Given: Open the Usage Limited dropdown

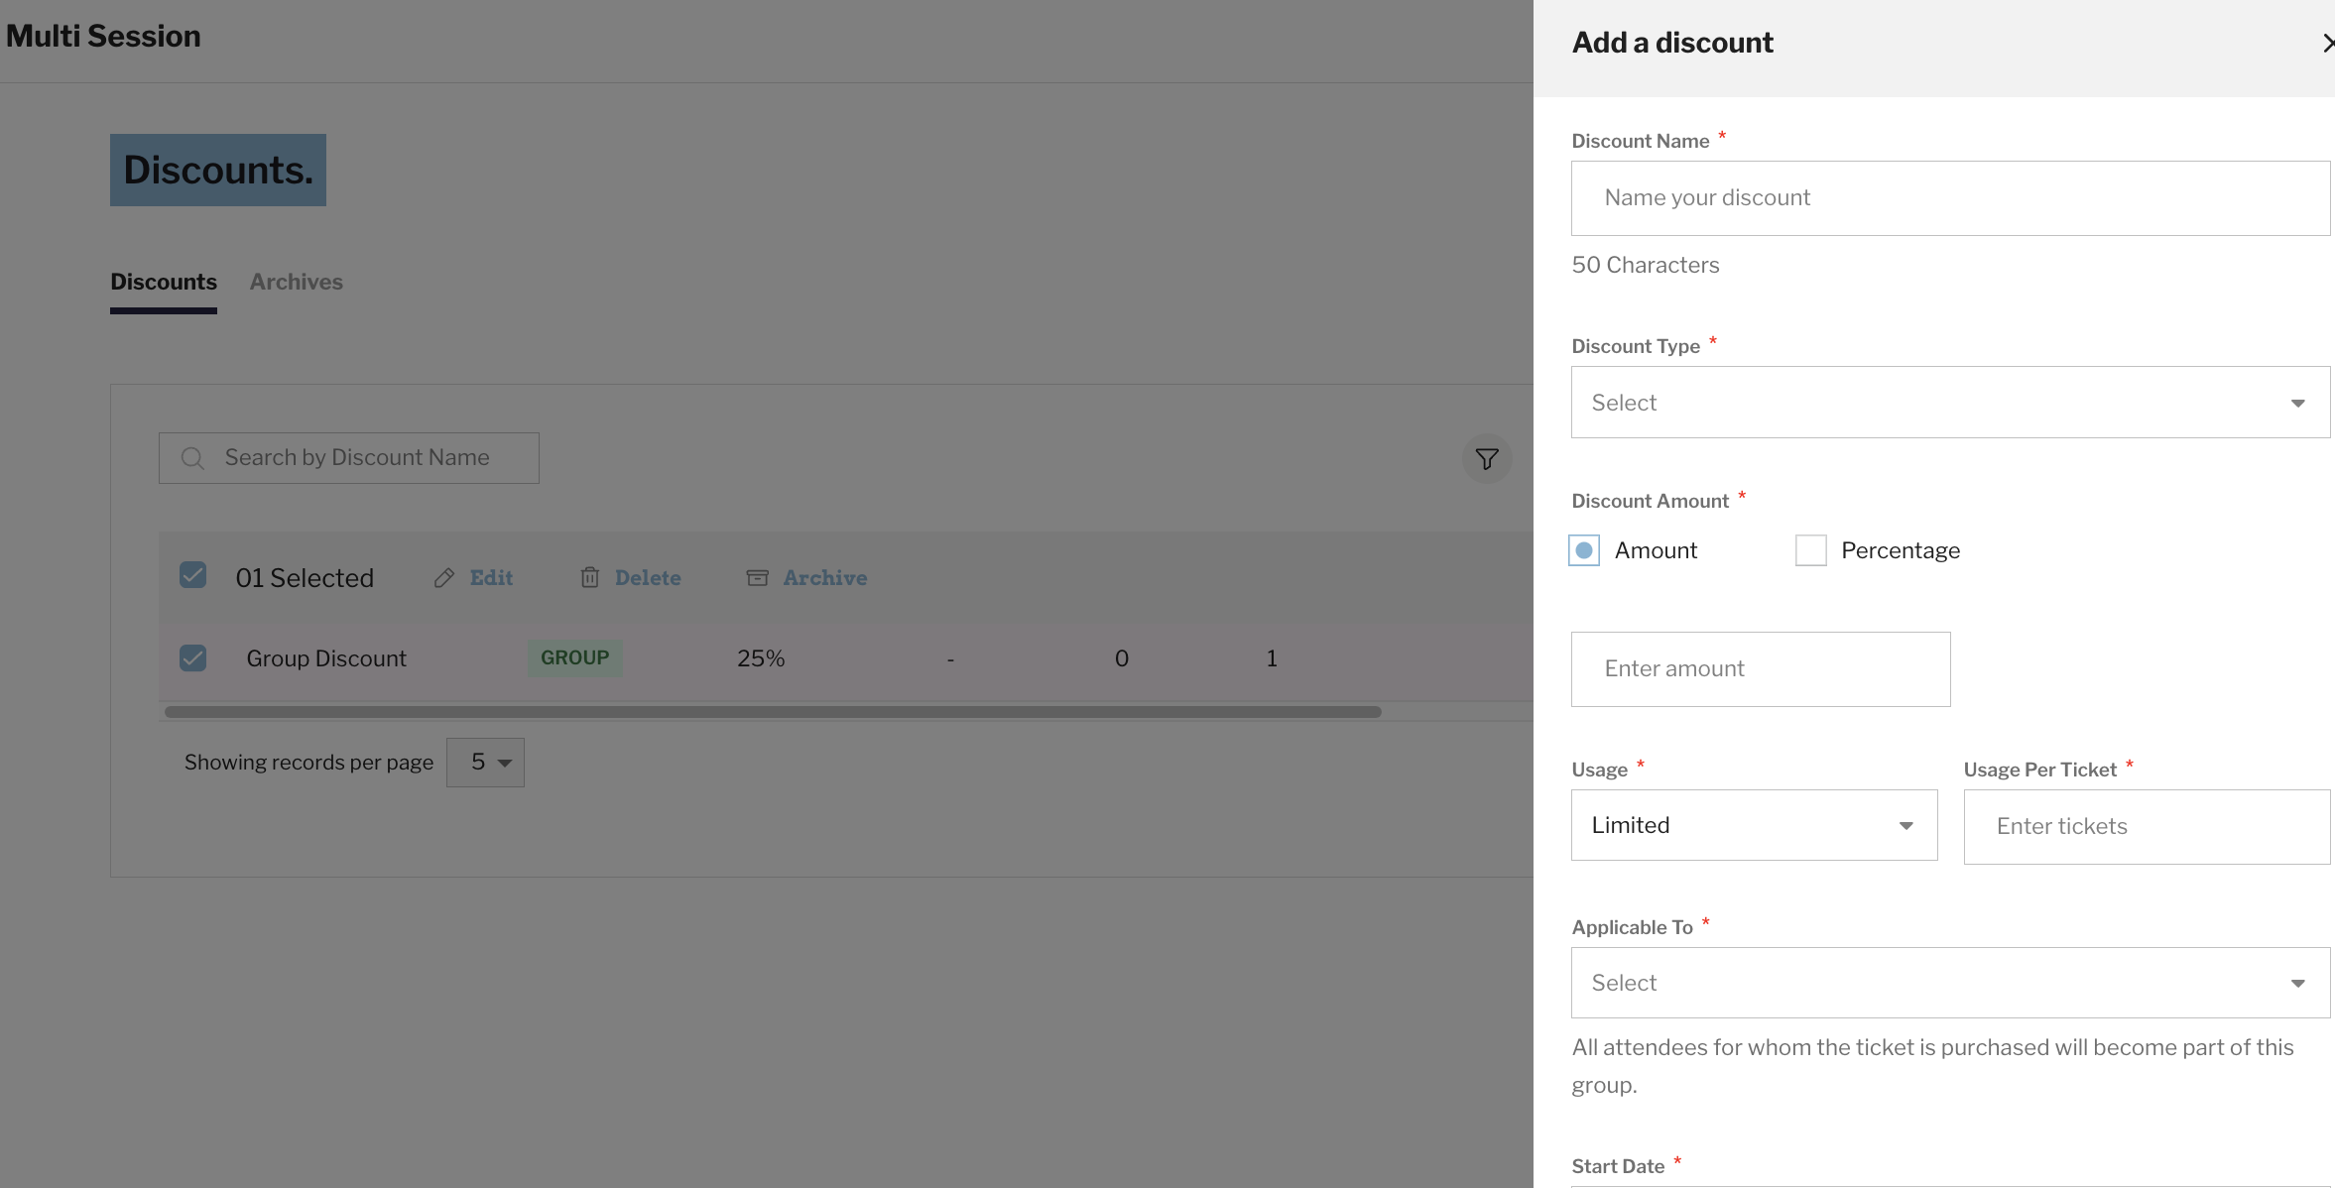Looking at the screenshot, I should (1754, 825).
